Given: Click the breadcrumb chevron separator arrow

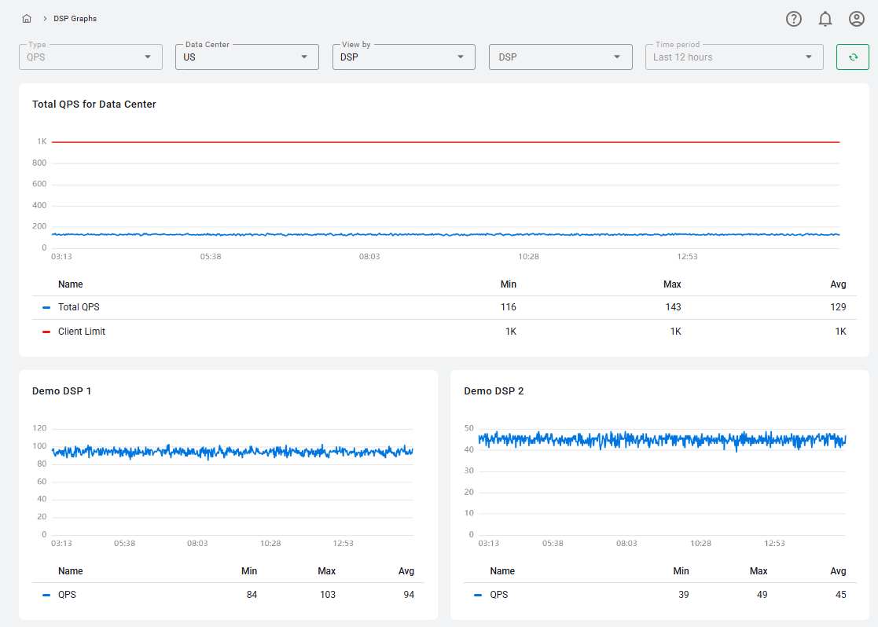Looking at the screenshot, I should click(x=45, y=18).
